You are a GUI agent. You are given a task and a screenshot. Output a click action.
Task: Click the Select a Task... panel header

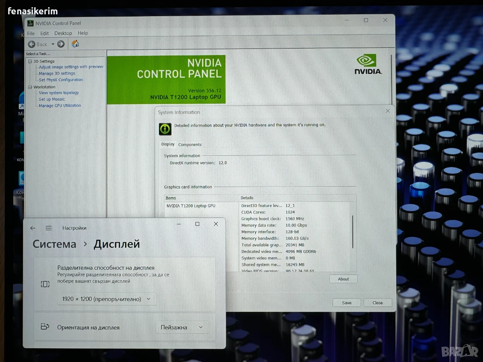[38, 54]
